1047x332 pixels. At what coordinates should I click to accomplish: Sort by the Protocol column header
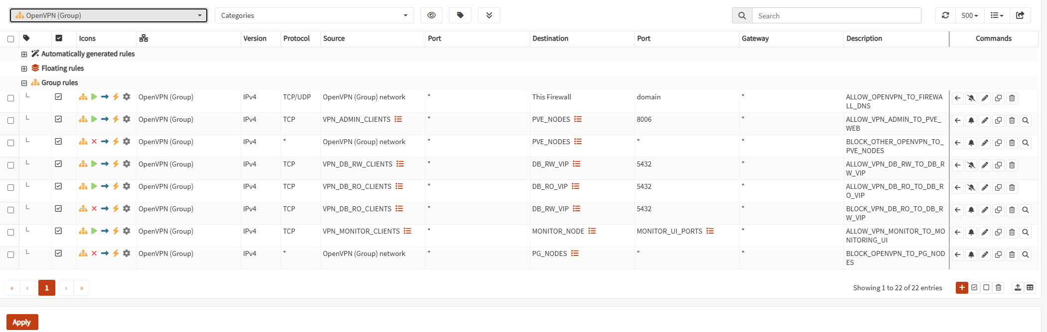click(297, 38)
